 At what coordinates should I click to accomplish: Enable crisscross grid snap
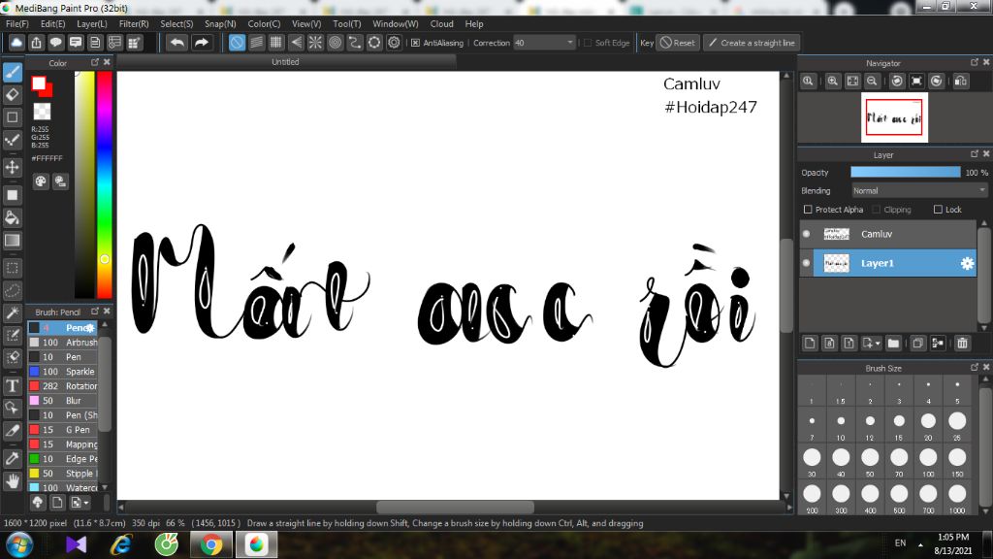[x=276, y=43]
